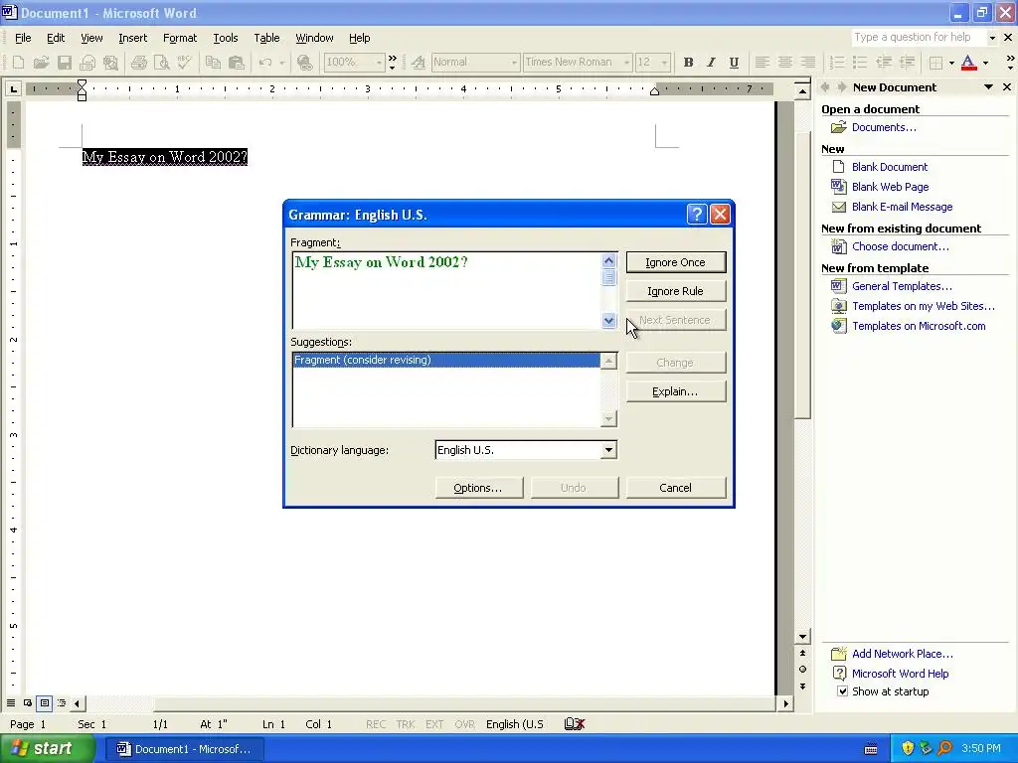Click the Print Preview icon
This screenshot has height=763, width=1018.
click(x=161, y=63)
